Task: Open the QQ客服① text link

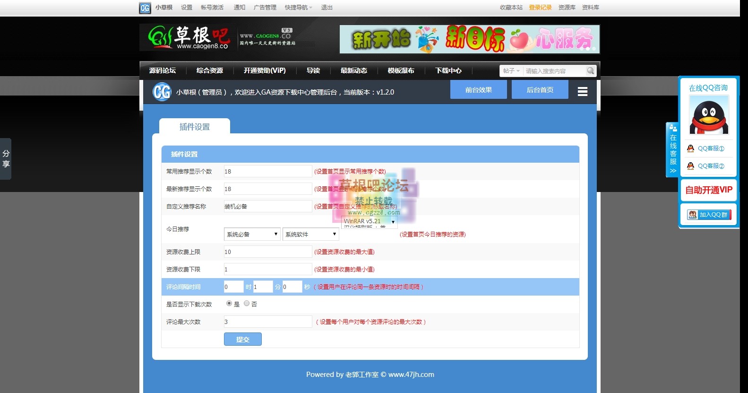Action: click(711, 148)
